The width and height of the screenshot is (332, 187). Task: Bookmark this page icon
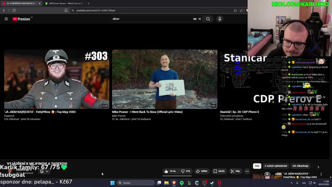[66, 10]
